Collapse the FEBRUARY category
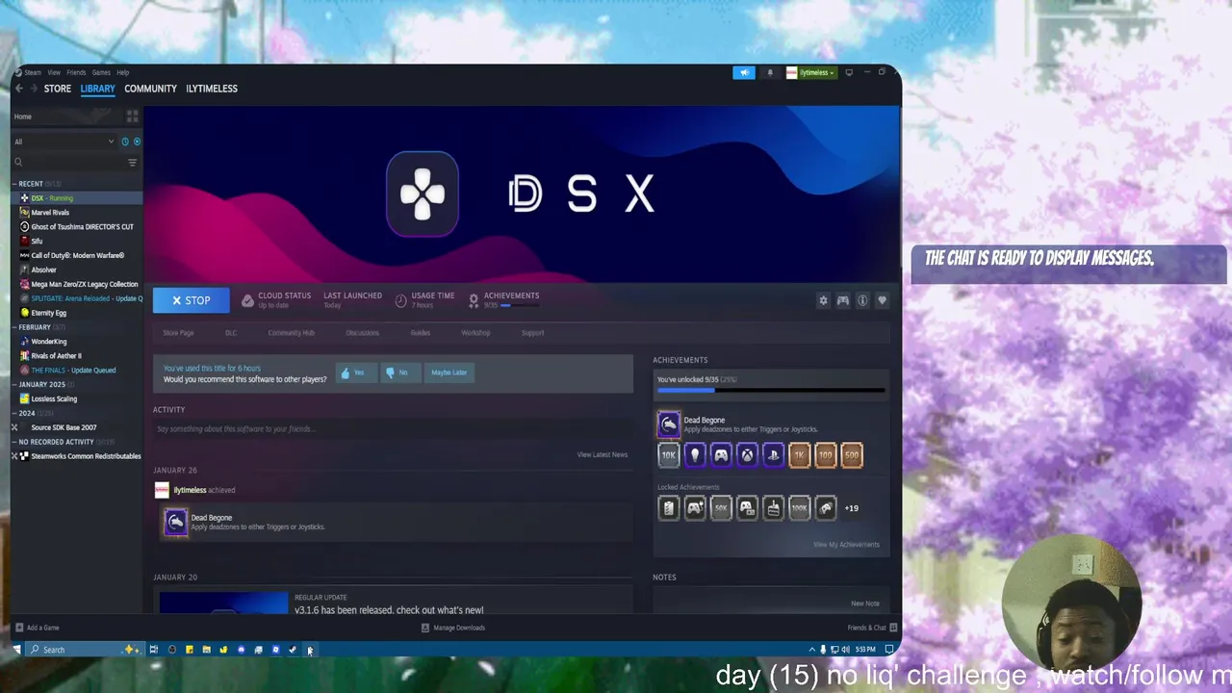This screenshot has height=693, width=1232. coord(14,327)
